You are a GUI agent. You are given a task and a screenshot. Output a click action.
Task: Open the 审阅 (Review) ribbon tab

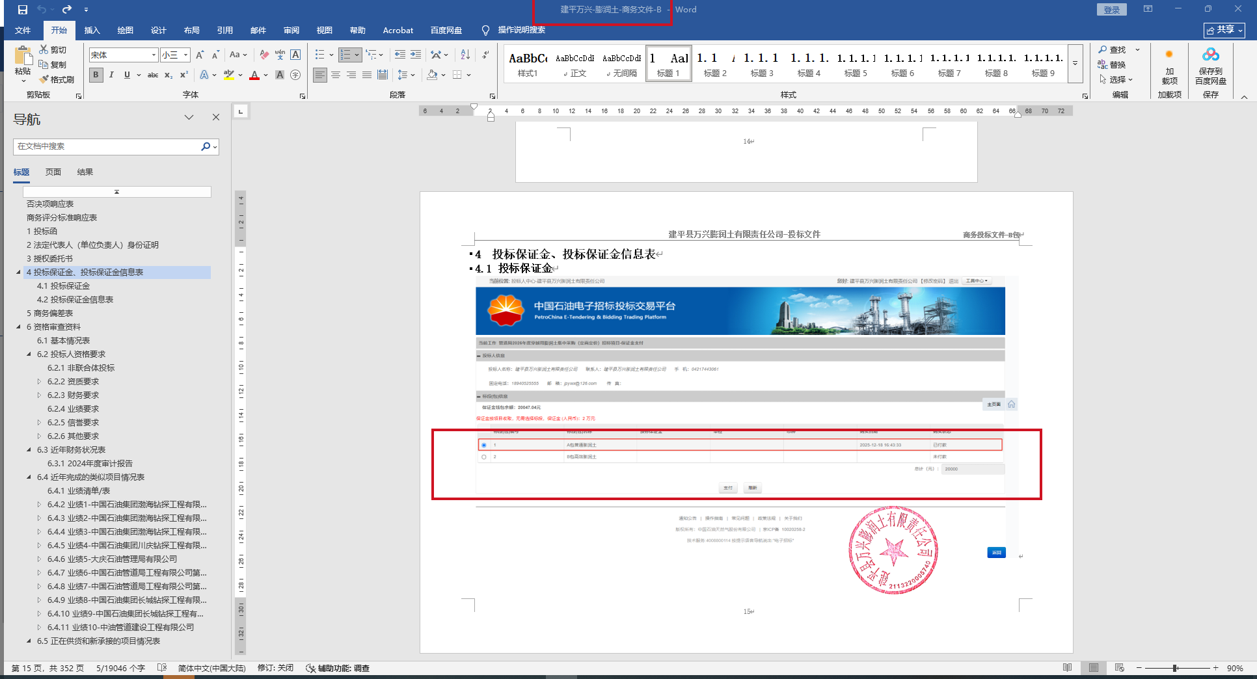pyautogui.click(x=291, y=30)
